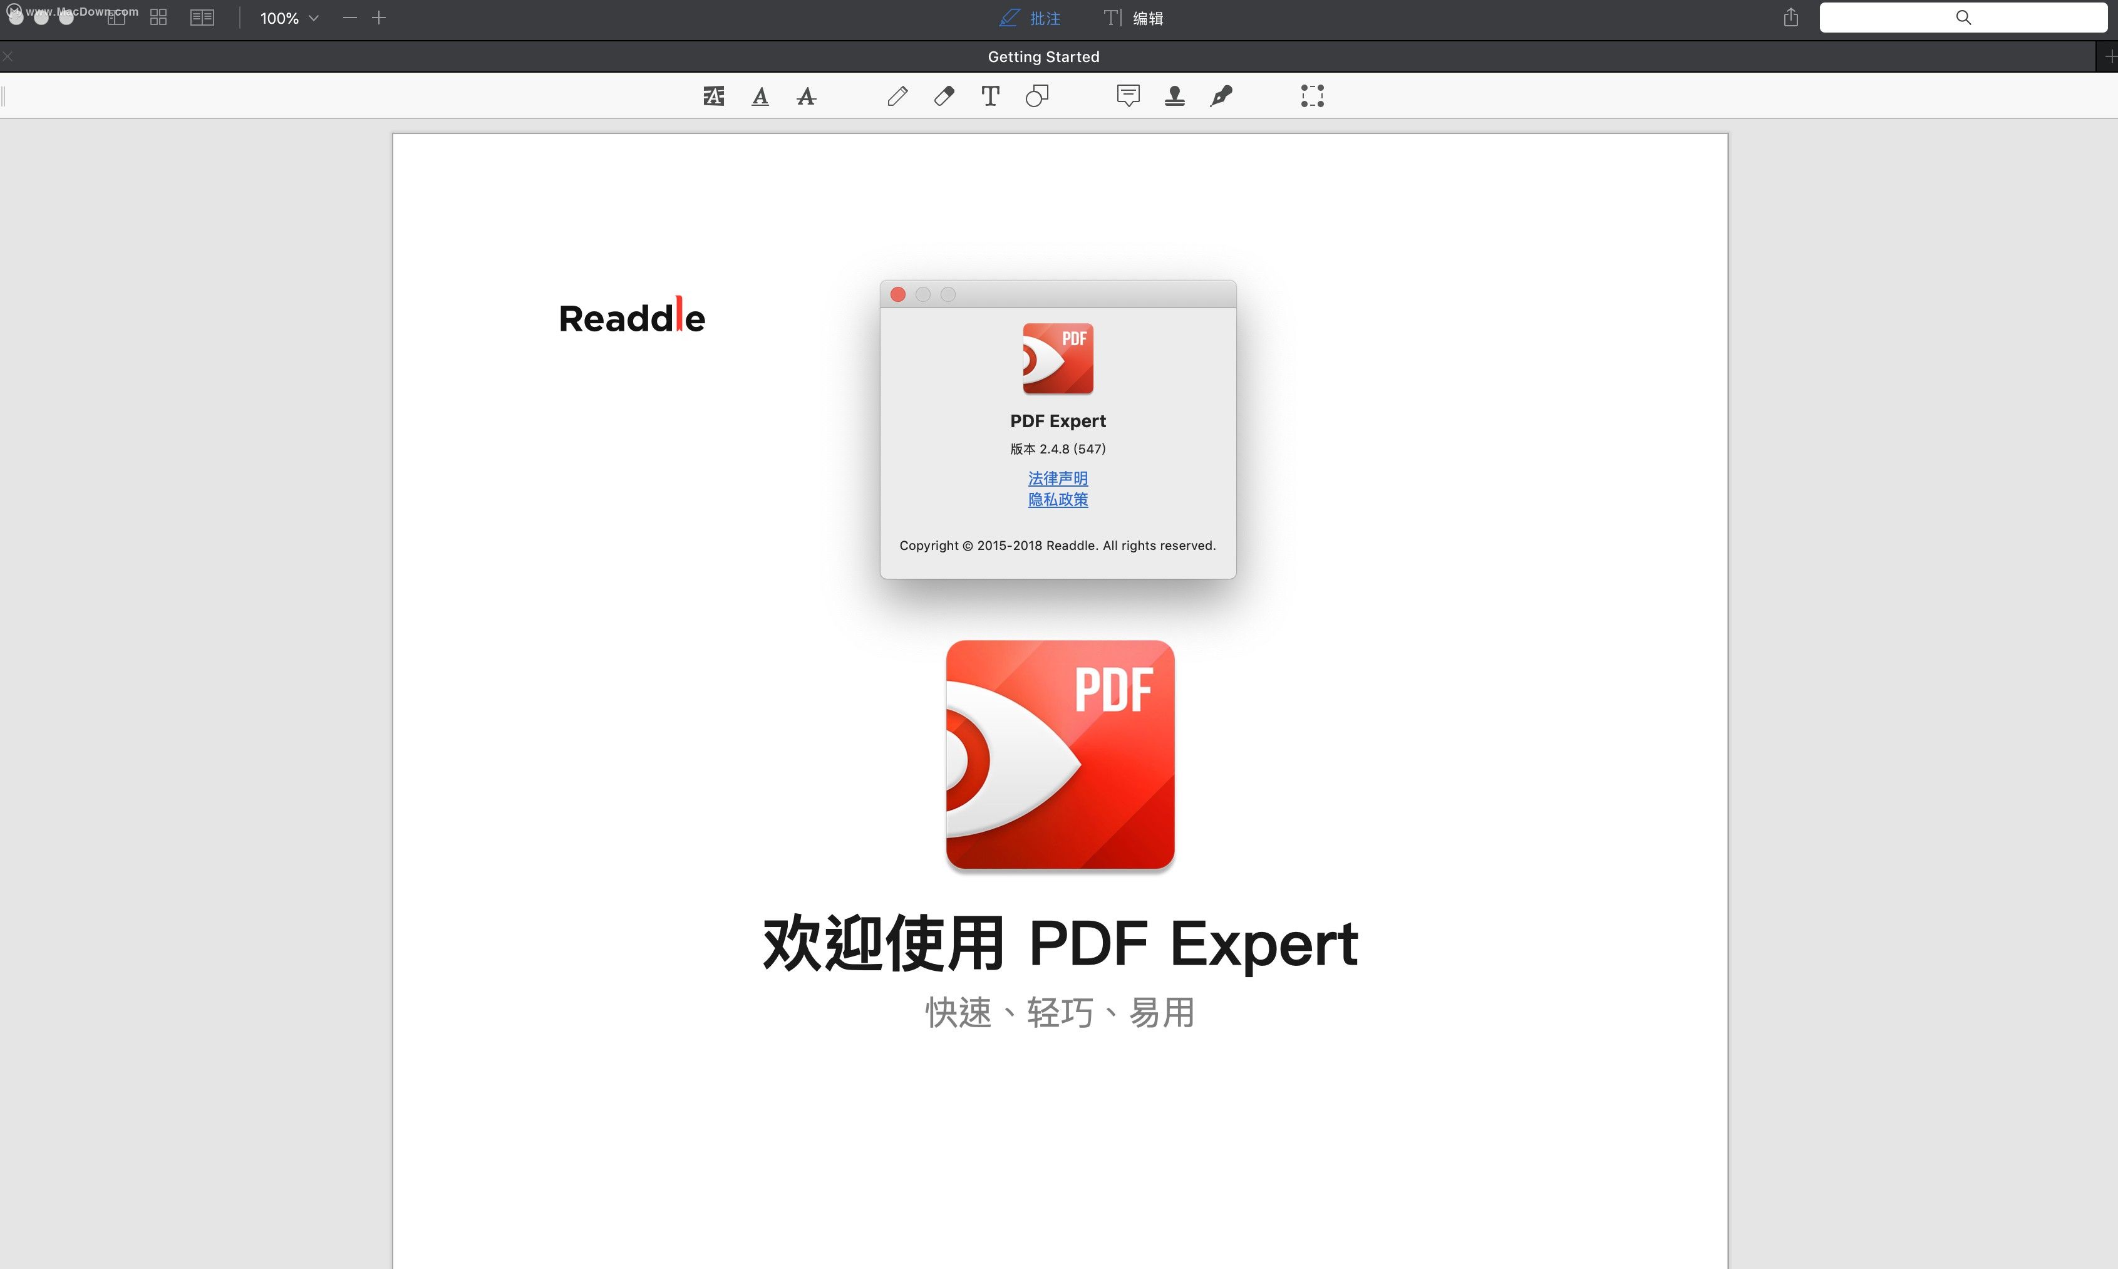The image size is (2118, 1269).
Task: Select the Getting Started document tab
Action: tap(1043, 56)
